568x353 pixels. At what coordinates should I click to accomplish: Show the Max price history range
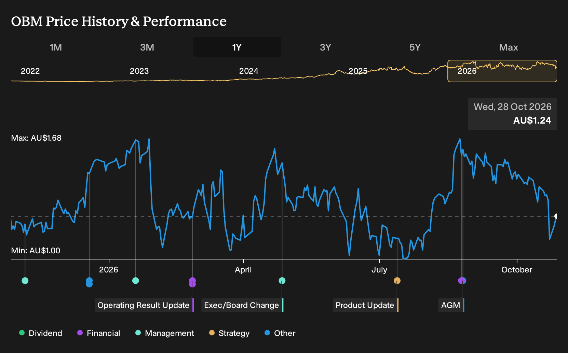(509, 47)
